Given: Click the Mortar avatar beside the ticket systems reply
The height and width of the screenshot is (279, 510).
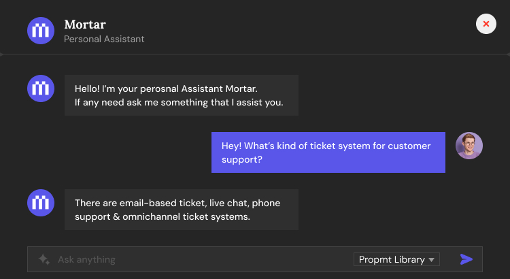Looking at the screenshot, I should (x=41, y=203).
